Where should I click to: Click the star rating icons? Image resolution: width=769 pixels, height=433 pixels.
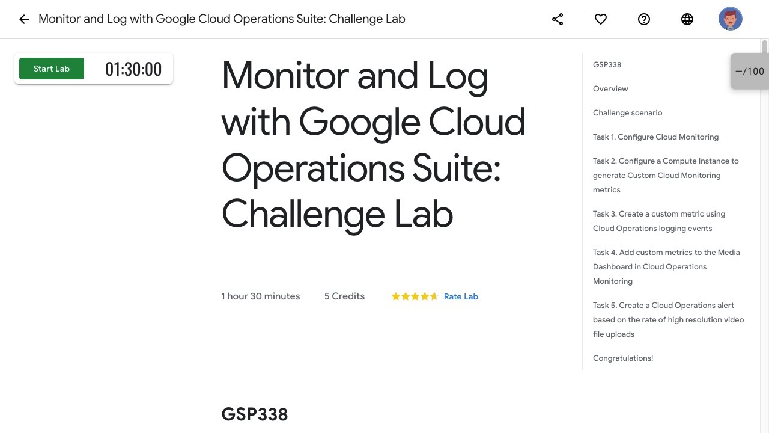[415, 296]
